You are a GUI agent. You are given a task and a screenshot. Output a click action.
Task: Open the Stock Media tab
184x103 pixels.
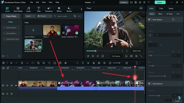[x=18, y=9]
